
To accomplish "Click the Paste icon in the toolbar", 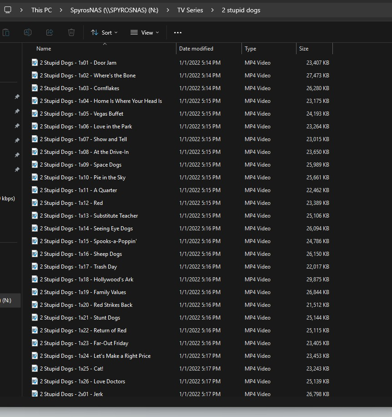I will 6,32.
